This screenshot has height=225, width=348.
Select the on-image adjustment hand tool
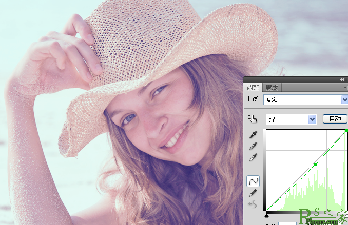point(253,119)
